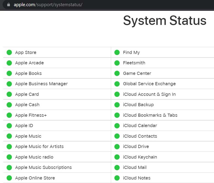Select the Global Service Exchange text
This screenshot has height=183, width=214.
(149, 84)
